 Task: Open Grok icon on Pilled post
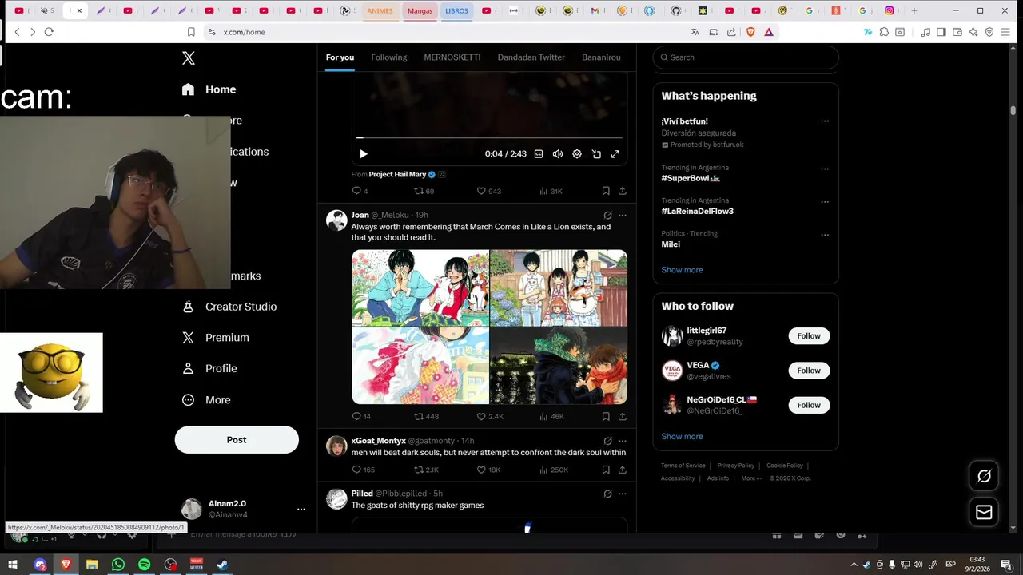click(607, 494)
